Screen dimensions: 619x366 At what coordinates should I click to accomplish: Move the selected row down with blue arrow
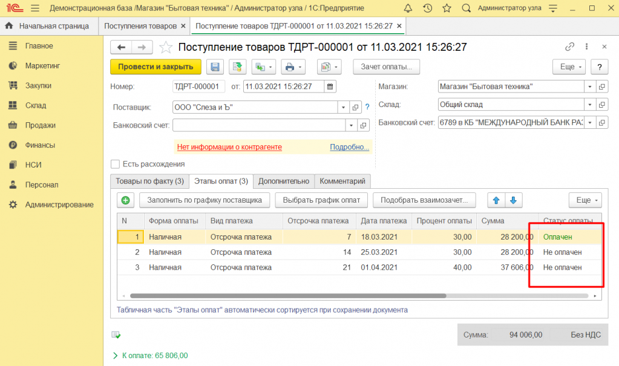click(513, 200)
